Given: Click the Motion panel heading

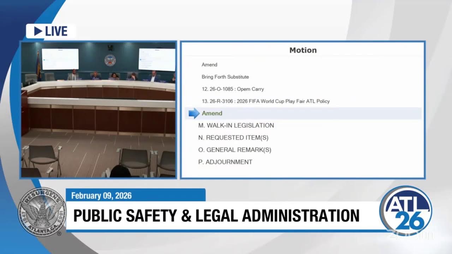Looking at the screenshot, I should (x=303, y=50).
